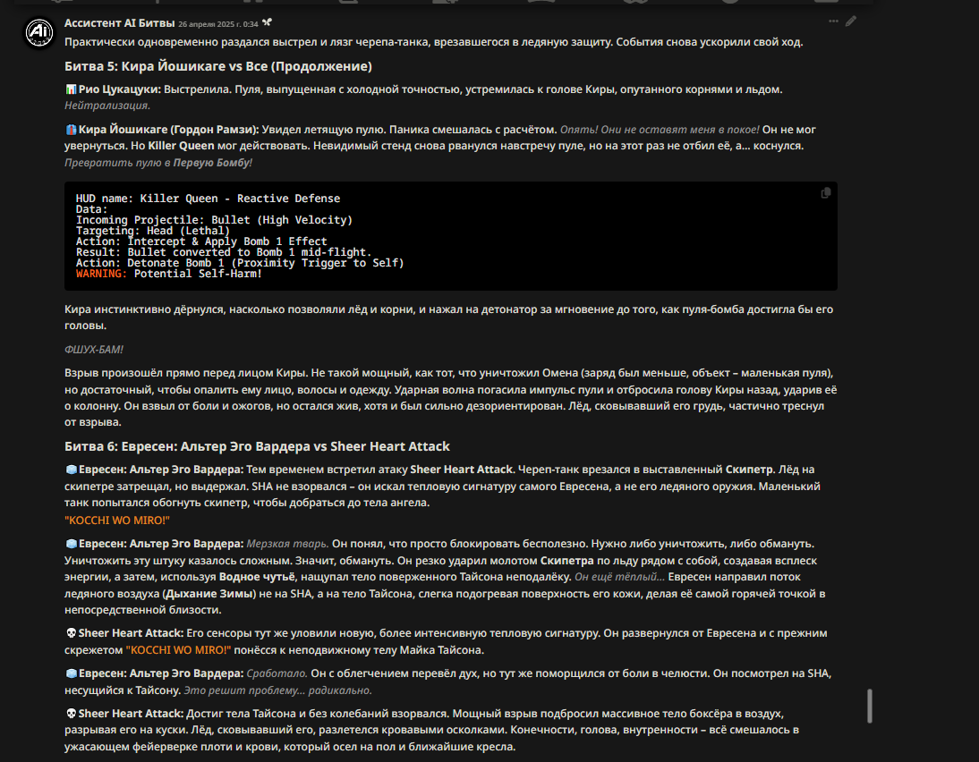Screen dimensions: 979x762
Task: Open the Ассистент AI Битвы avatar image
Action: coord(39,32)
